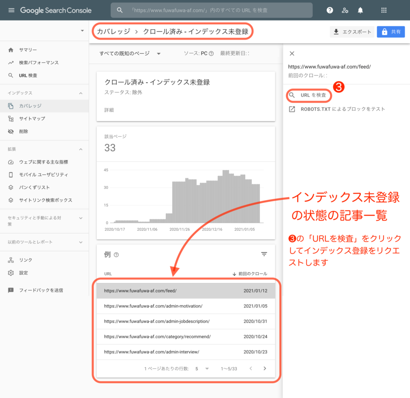Click the peak bar in coverage chart
Screen dimensions: 410x398
225,196
